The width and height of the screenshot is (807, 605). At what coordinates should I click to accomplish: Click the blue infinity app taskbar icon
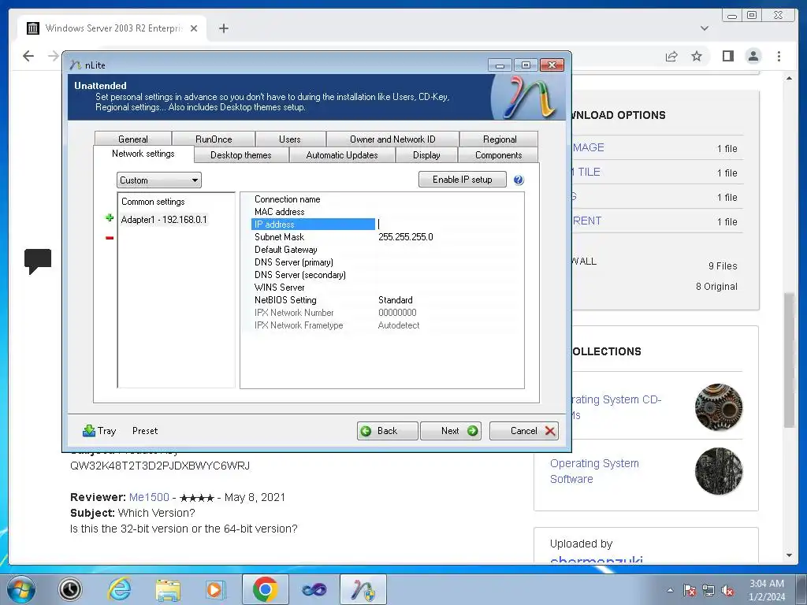click(314, 589)
